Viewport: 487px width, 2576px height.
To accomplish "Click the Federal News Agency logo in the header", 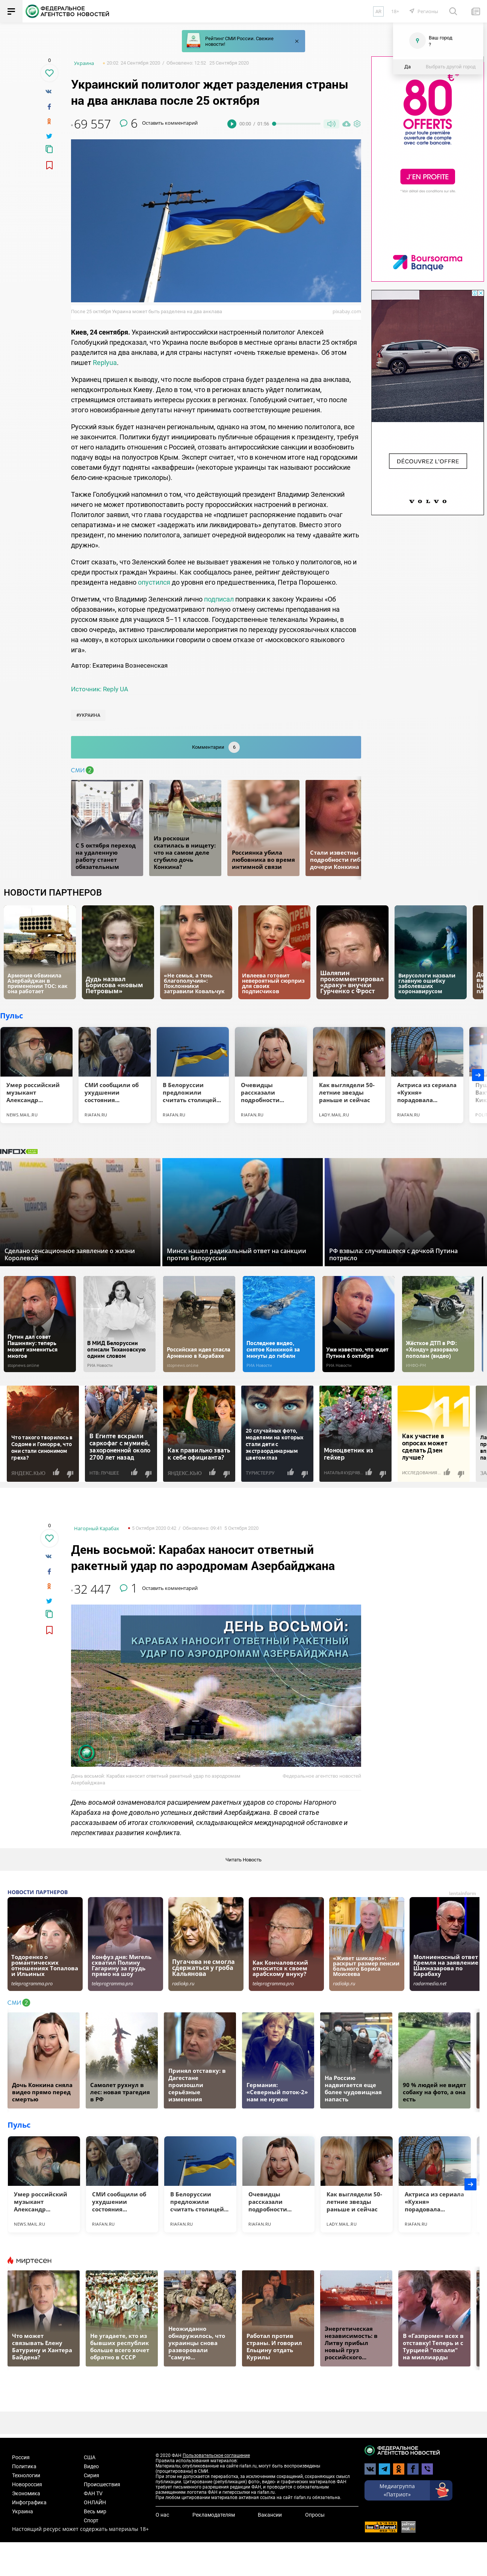I will coord(67,11).
